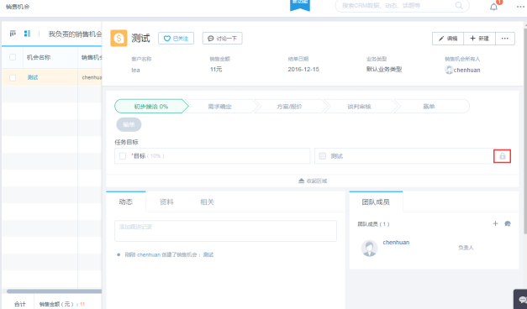The image size is (527, 309).
Task: Click the blue ribbon badge at the top
Action: (300, 5)
